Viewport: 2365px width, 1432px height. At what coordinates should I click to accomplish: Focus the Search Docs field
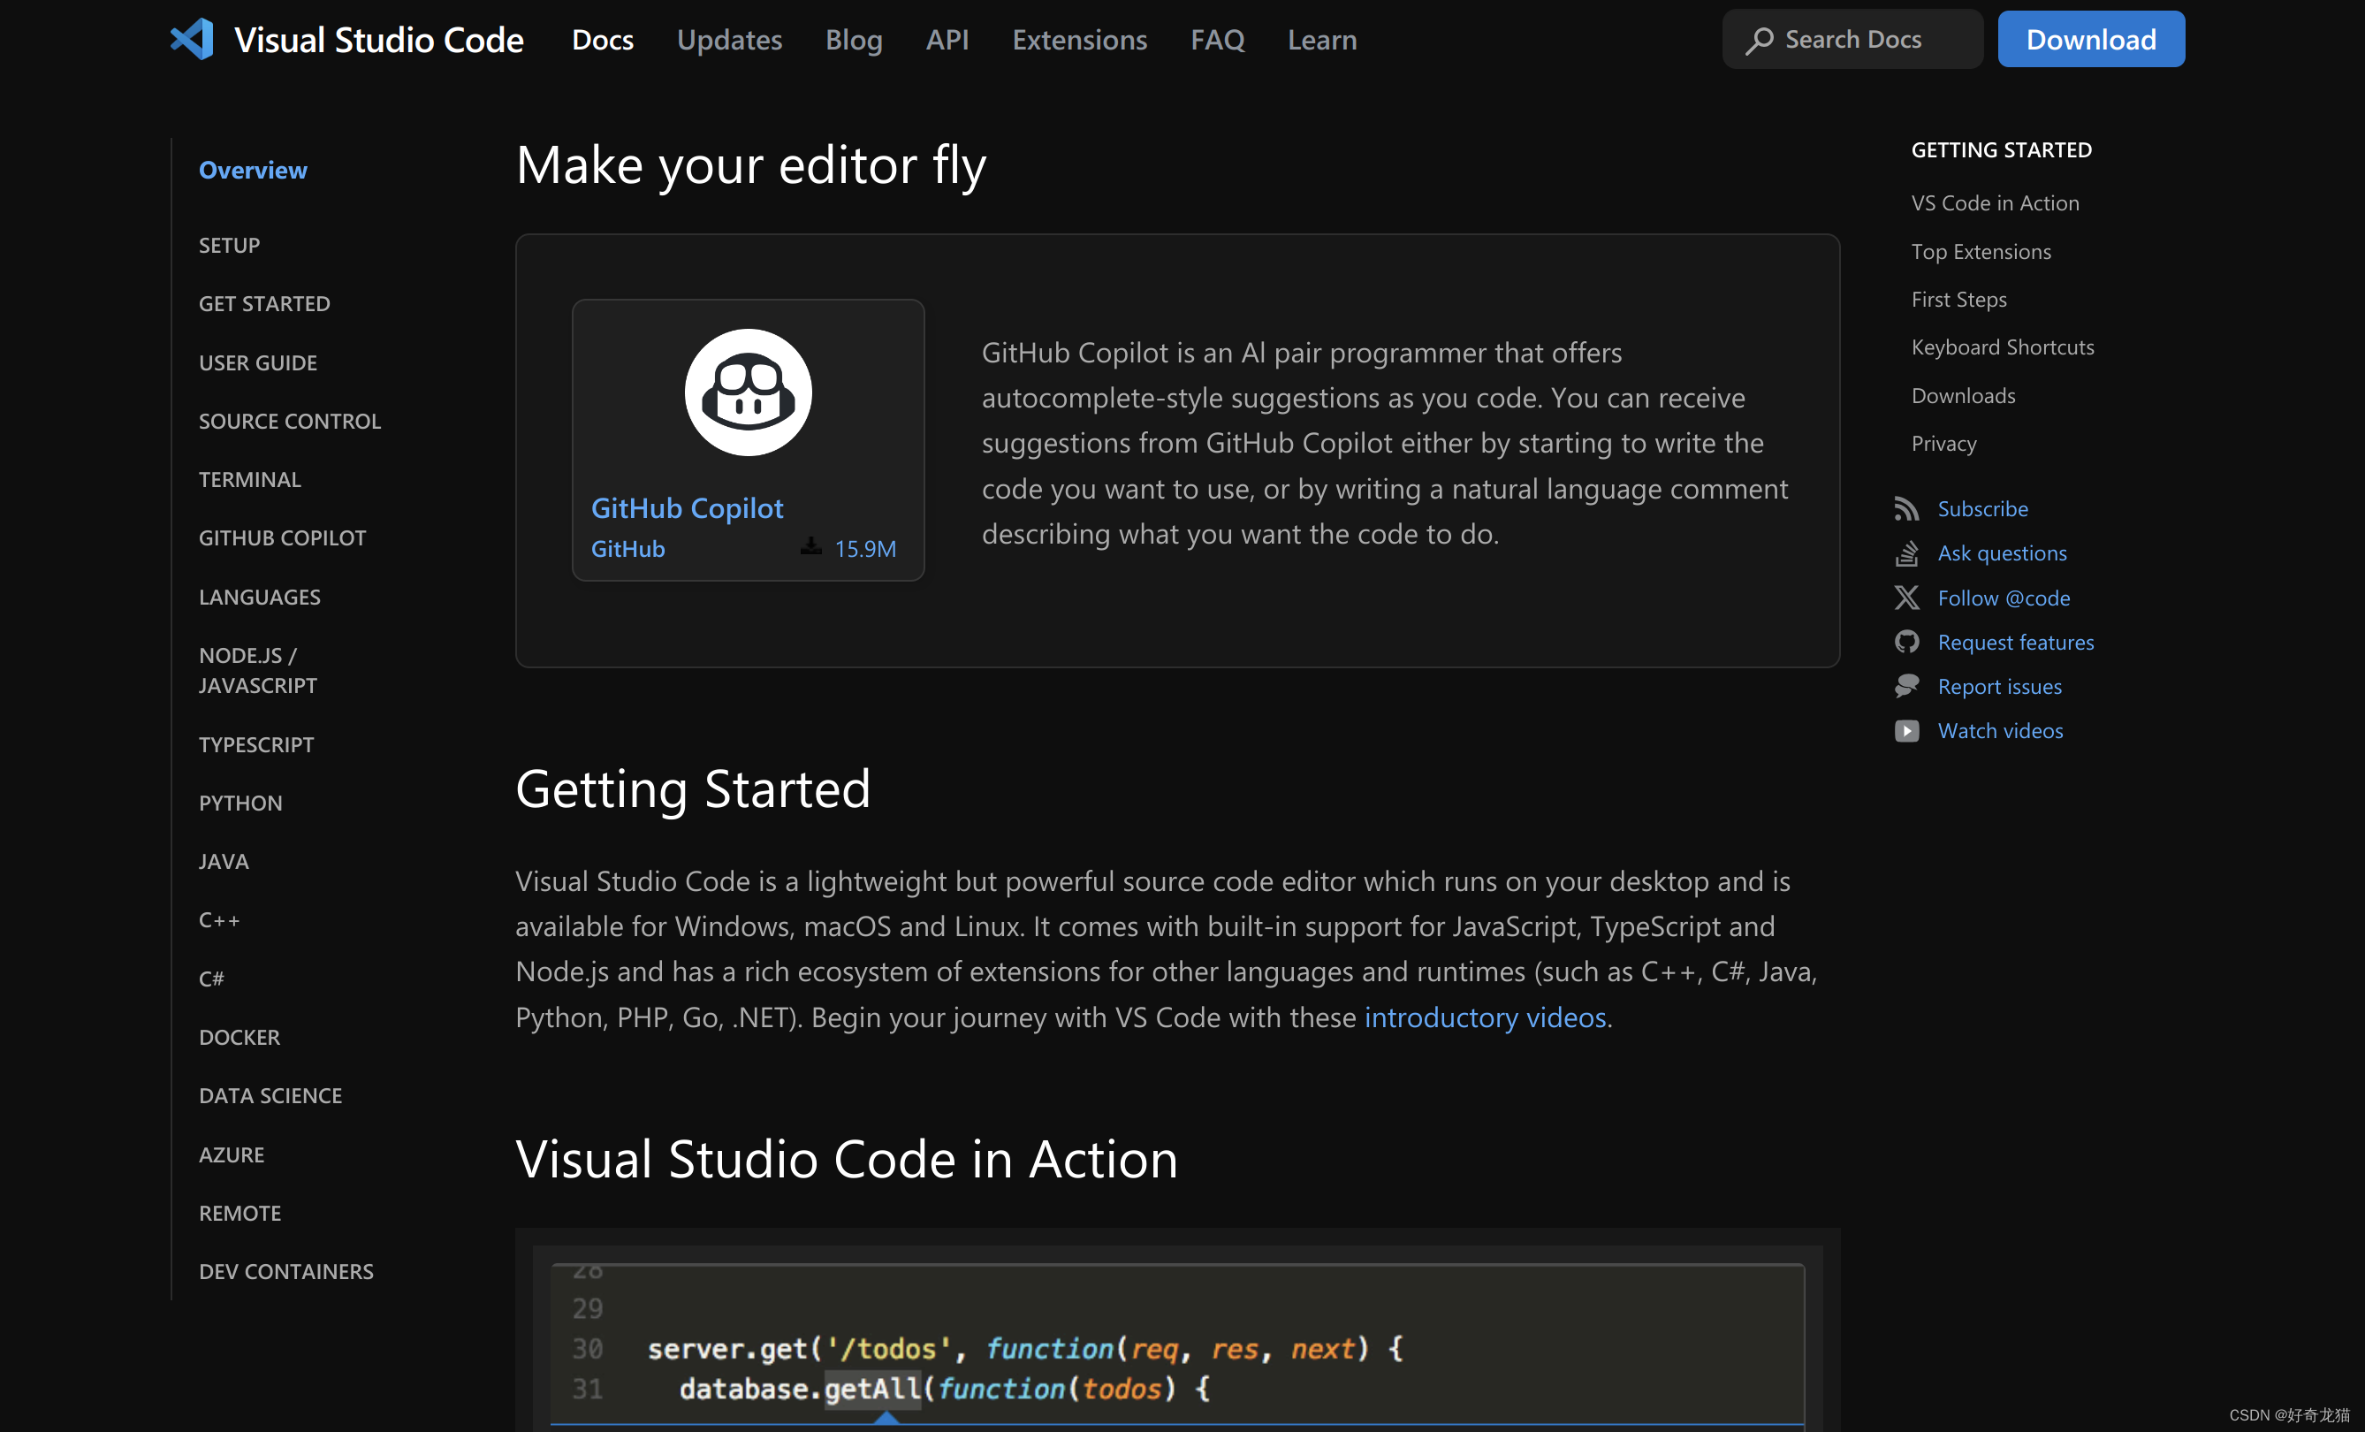pos(1852,40)
